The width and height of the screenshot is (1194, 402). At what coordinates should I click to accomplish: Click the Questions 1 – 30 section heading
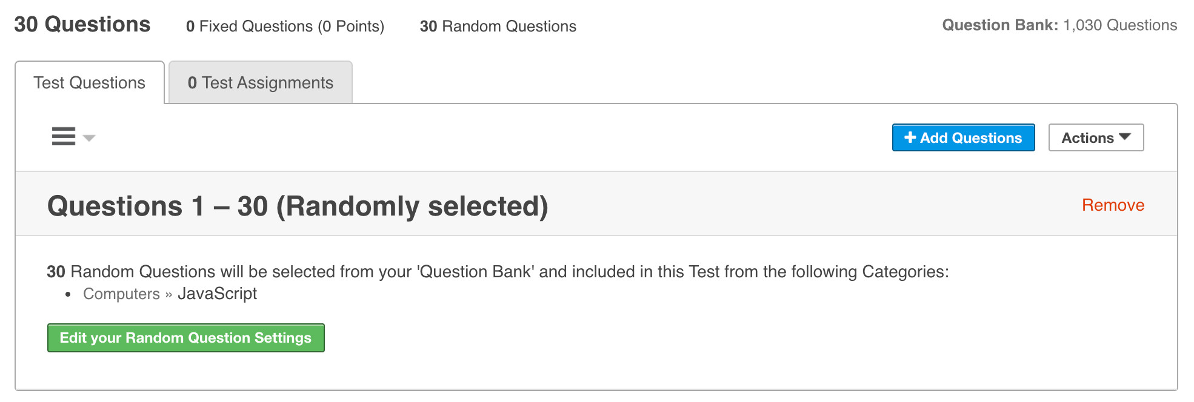pos(298,206)
